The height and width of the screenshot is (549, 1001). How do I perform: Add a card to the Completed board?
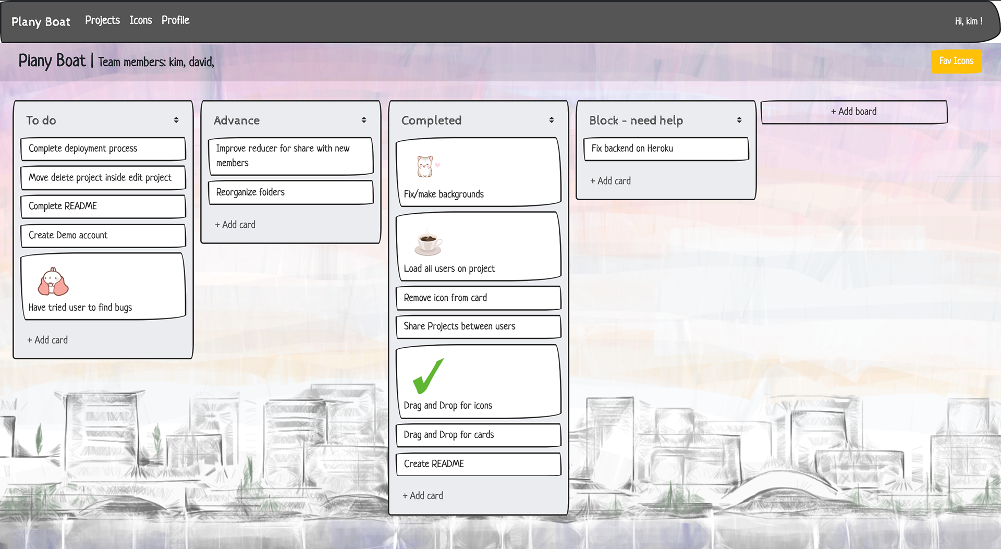(x=423, y=496)
